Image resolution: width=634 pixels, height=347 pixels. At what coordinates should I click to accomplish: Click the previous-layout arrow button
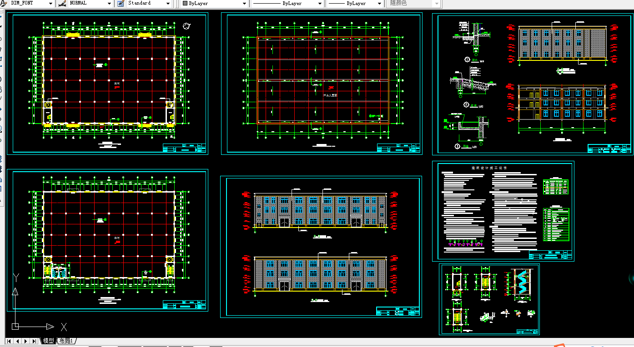18,341
